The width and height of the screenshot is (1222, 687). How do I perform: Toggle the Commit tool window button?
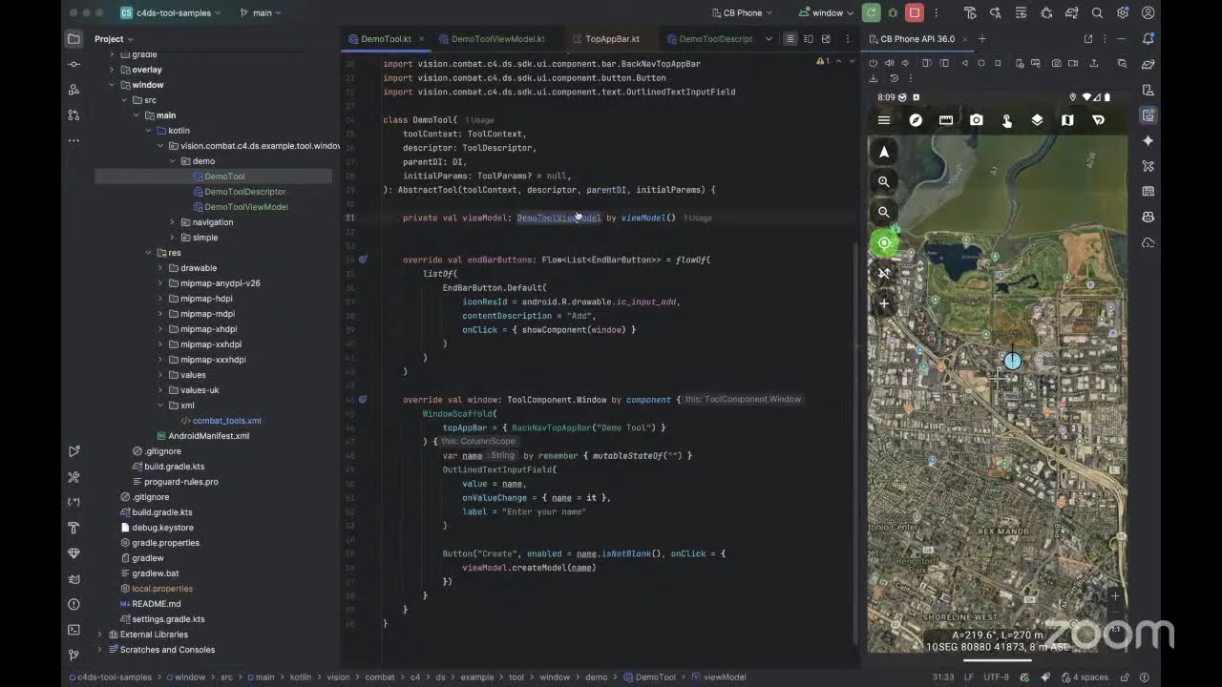[74, 64]
